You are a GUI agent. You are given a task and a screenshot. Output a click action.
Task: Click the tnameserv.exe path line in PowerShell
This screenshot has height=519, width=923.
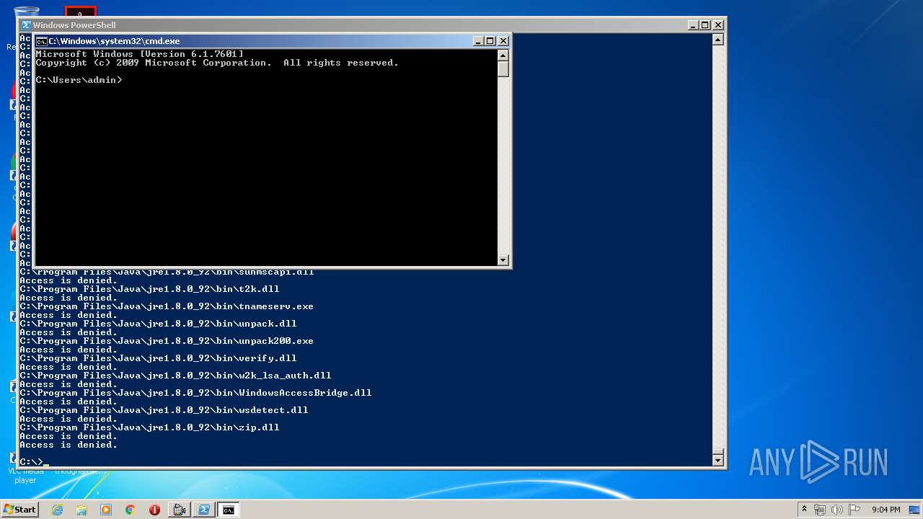tap(167, 306)
